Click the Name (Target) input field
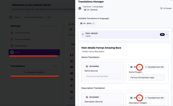The height and width of the screenshot is (106, 173). pos(147,77)
